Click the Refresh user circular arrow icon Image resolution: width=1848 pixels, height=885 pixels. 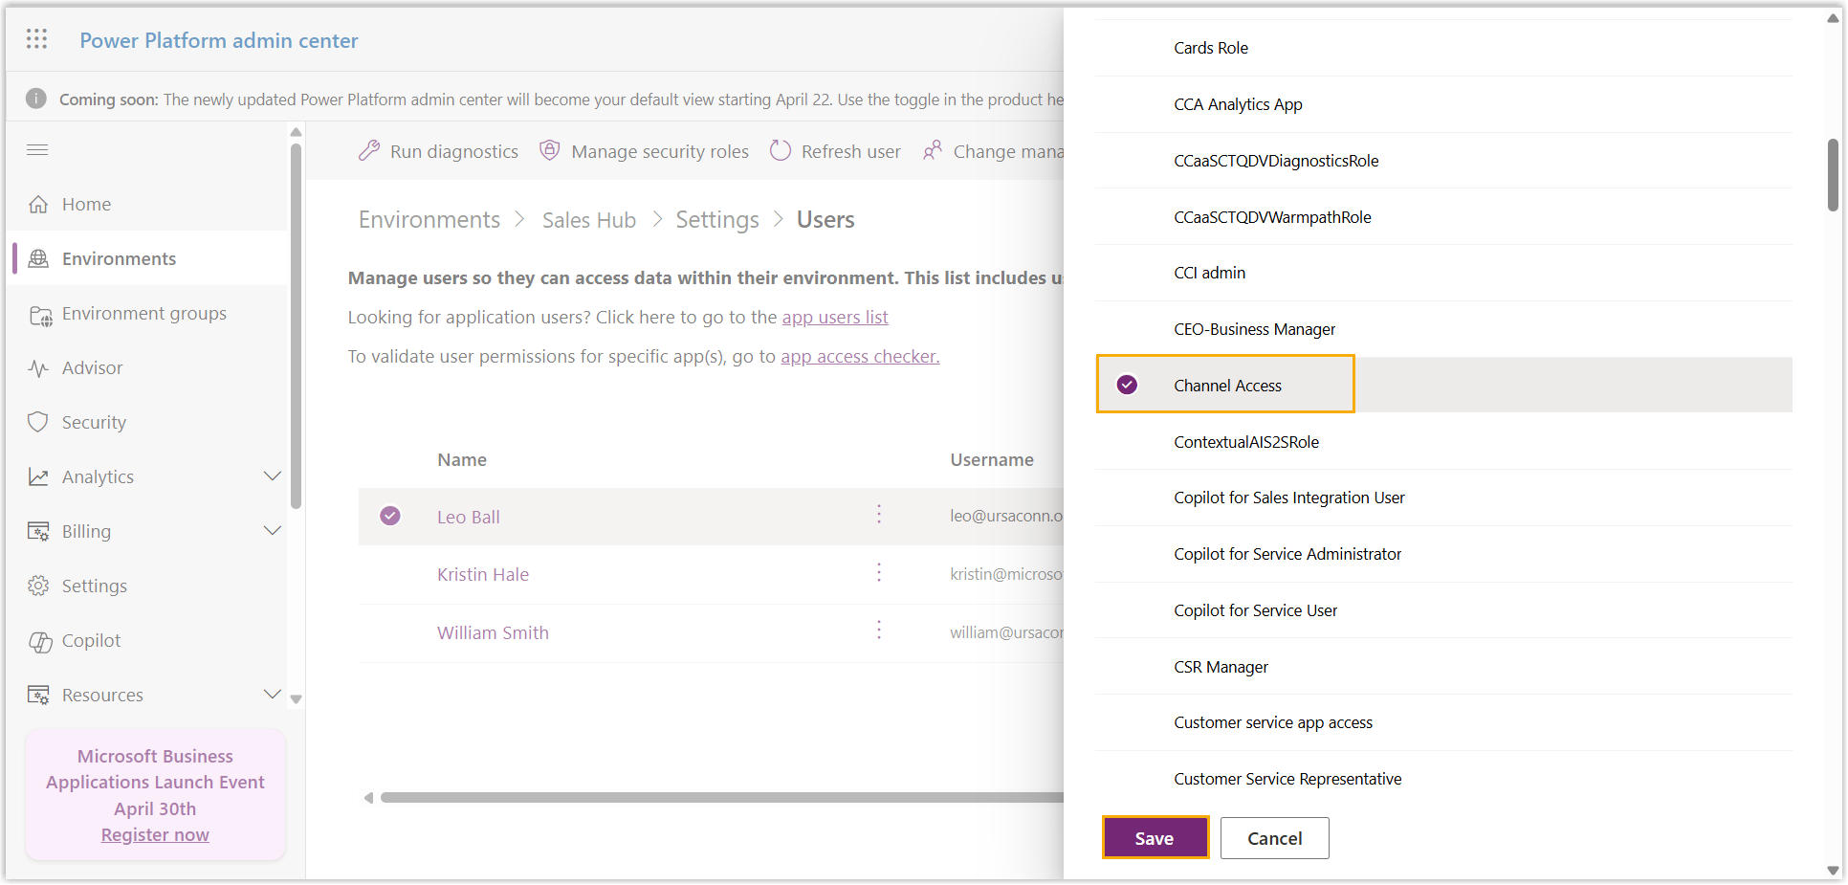[781, 151]
